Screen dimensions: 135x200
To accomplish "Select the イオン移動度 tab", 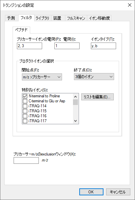I will tap(99, 18).
